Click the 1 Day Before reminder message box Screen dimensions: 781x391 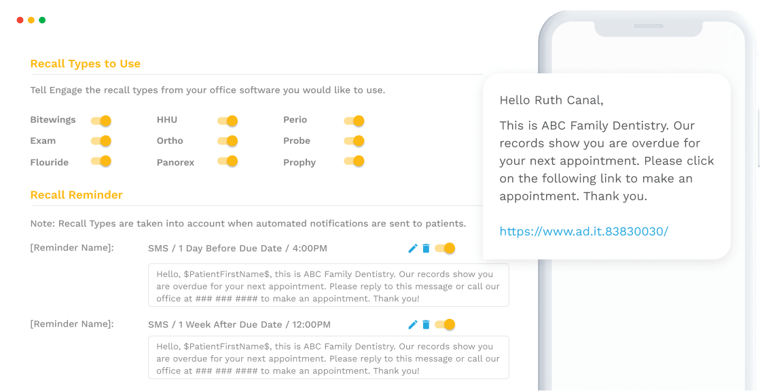pyautogui.click(x=328, y=286)
